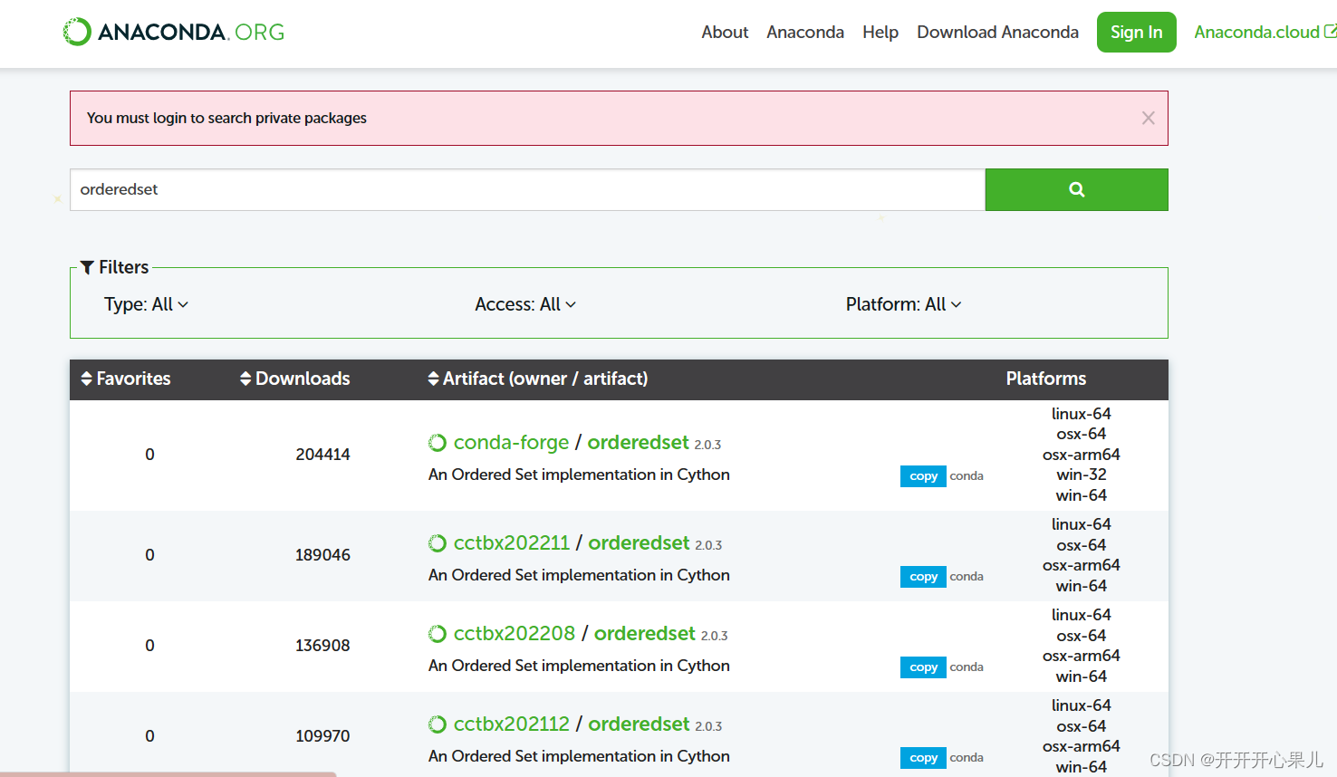1337x777 pixels.
Task: Open the Help menu item
Action: 880,32
